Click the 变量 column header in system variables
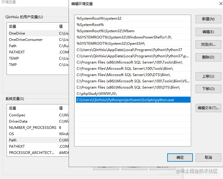Viewport: 223px width, 179px height. (x=32, y=108)
